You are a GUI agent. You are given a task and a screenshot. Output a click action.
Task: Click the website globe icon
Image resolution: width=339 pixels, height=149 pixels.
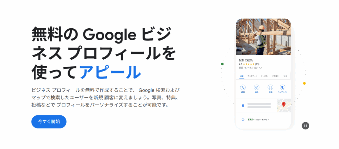(x=282, y=87)
